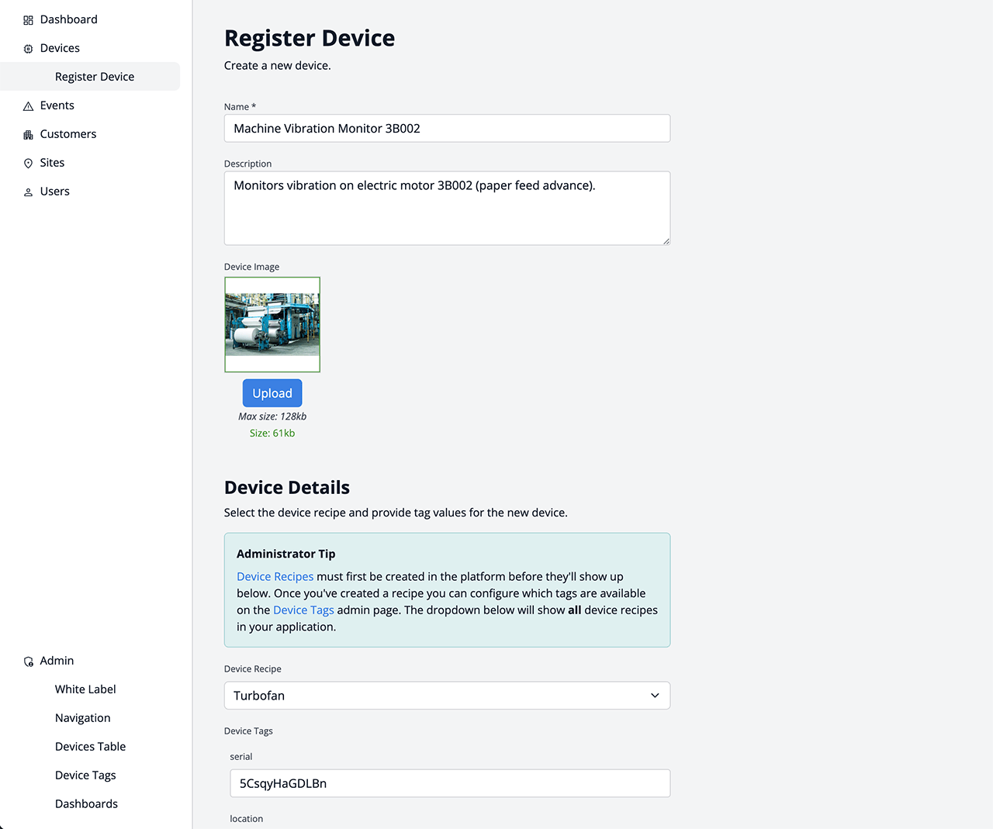Open Dashboards under Admin
The width and height of the screenshot is (993, 829).
click(x=86, y=804)
